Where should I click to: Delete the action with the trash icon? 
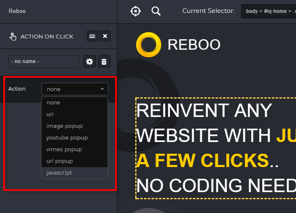point(104,61)
